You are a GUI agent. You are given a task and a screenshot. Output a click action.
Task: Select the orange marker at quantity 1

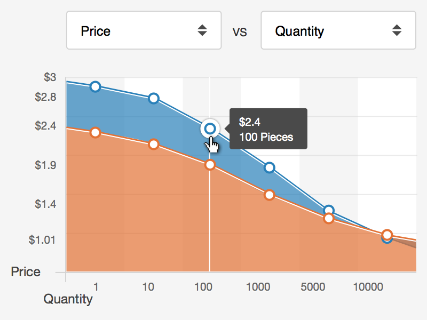96,133
